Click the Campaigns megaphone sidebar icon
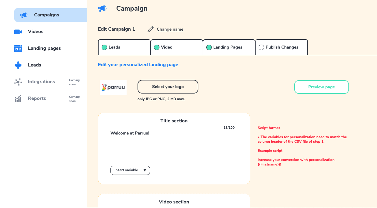377x208 pixels. point(24,15)
